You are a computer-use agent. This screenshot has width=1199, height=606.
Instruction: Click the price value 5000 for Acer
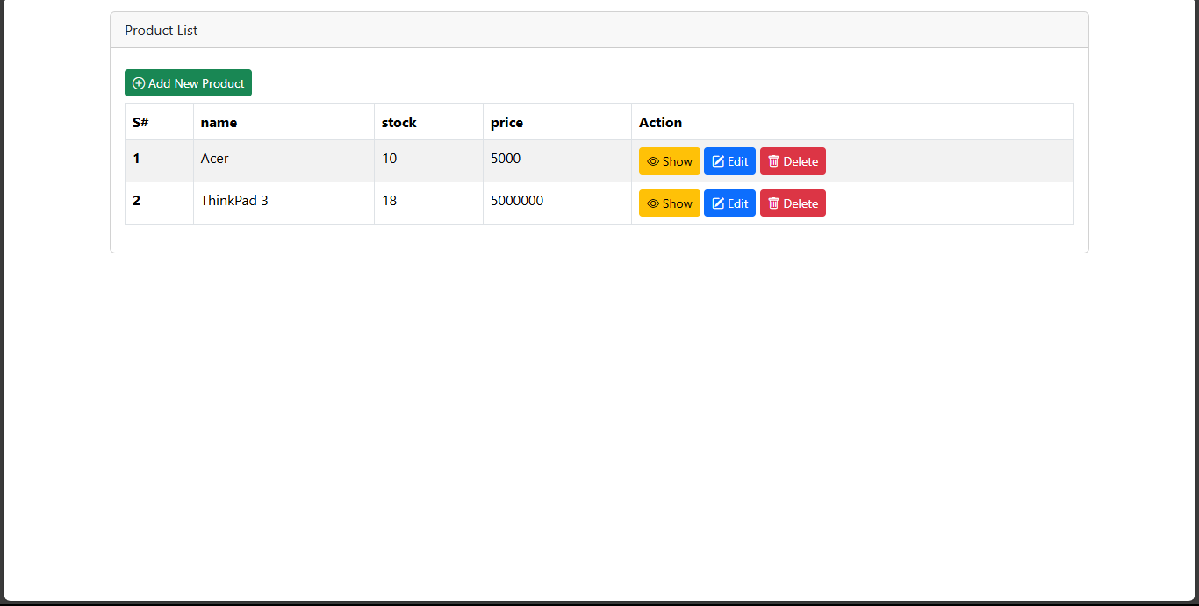[506, 159]
